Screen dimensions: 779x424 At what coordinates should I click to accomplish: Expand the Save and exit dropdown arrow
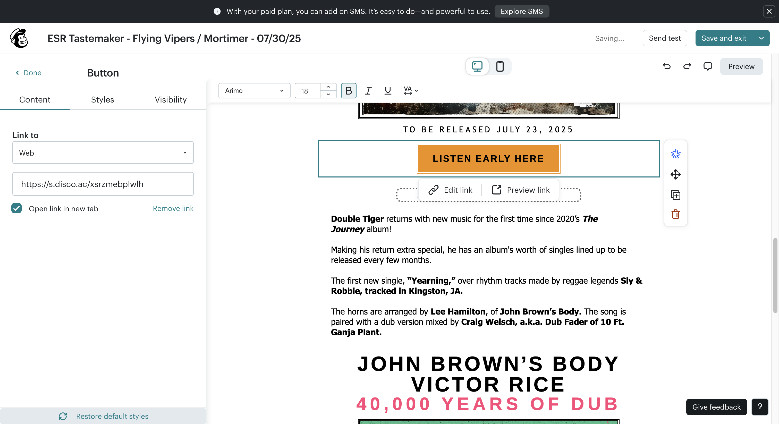click(x=761, y=38)
